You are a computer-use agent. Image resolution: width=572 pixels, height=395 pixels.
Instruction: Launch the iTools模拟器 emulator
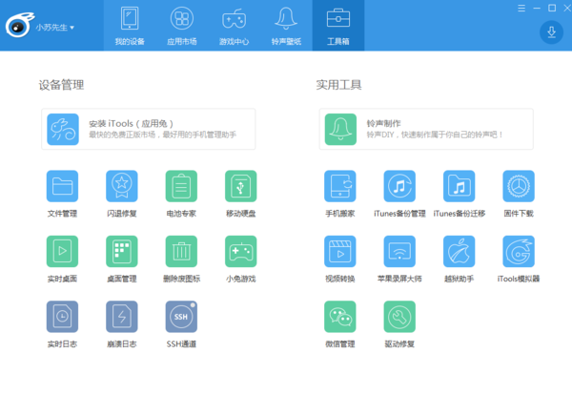click(x=519, y=252)
